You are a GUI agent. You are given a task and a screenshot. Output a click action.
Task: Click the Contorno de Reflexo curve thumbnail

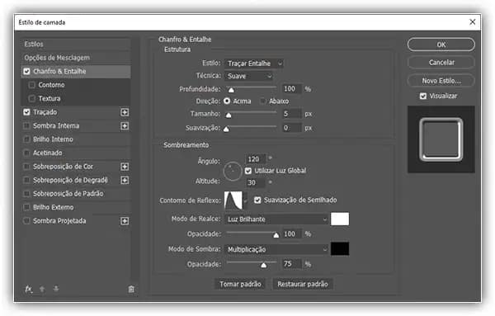pos(233,200)
